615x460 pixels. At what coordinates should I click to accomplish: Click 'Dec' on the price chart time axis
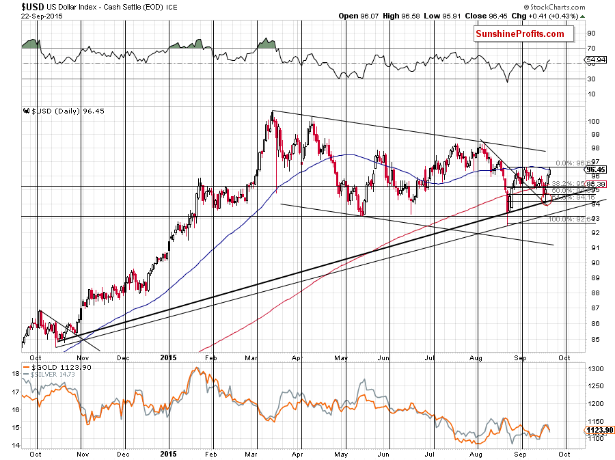123,358
